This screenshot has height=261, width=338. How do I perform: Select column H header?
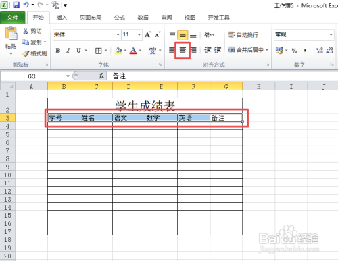pos(259,86)
